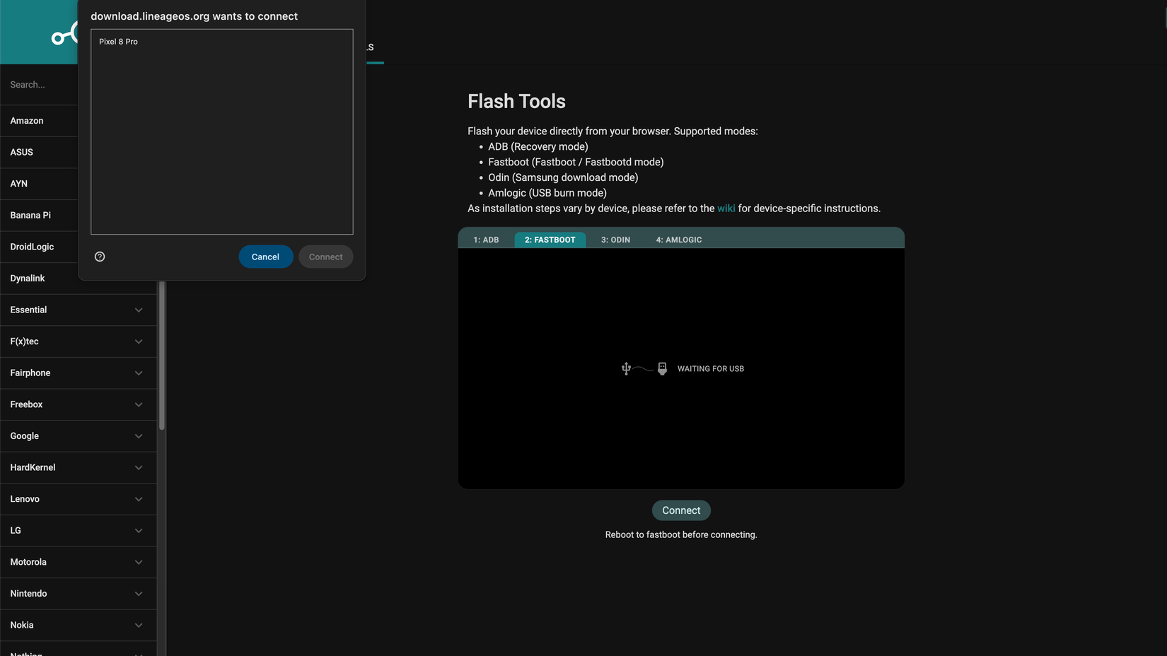Image resolution: width=1167 pixels, height=656 pixels.
Task: Open the ASUS vendor entry
Action: pos(39,152)
